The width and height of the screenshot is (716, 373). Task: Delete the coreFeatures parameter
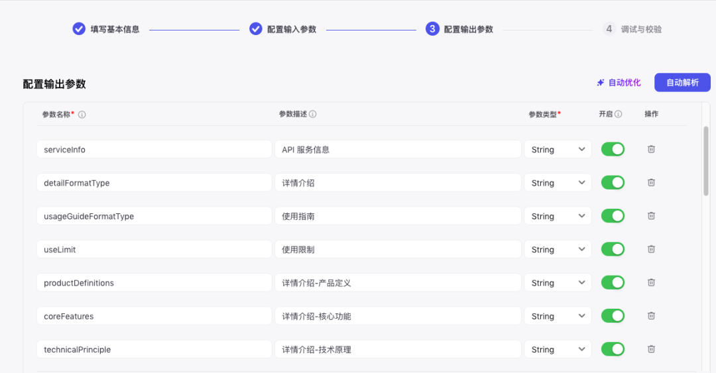coord(651,316)
